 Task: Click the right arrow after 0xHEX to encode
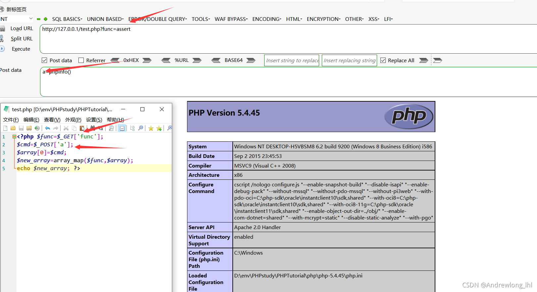[147, 60]
